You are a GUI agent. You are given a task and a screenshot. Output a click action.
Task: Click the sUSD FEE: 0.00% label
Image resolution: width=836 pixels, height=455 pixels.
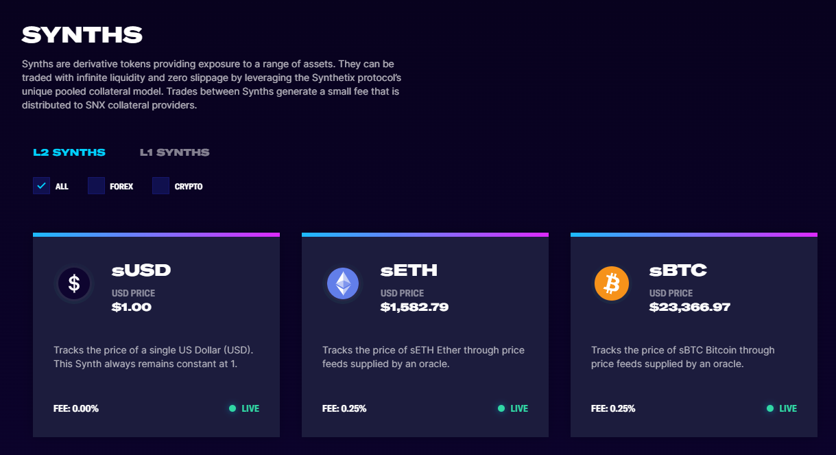pos(76,408)
